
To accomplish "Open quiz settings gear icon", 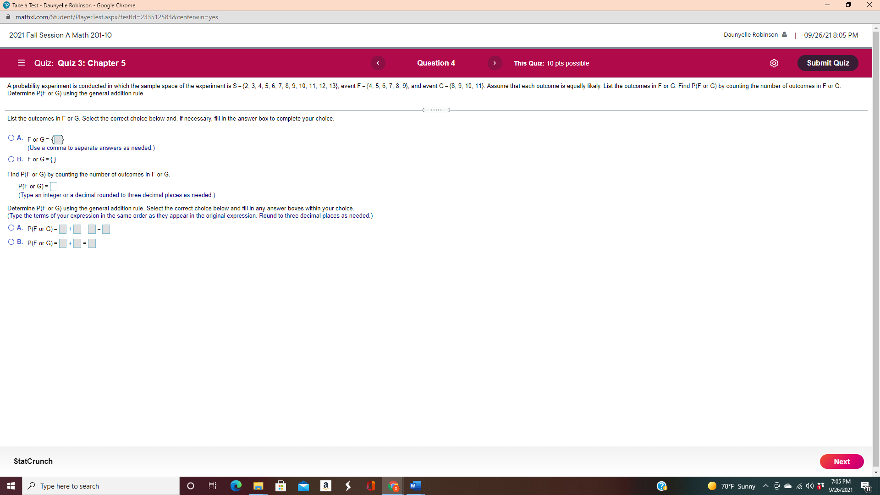I will click(x=774, y=63).
